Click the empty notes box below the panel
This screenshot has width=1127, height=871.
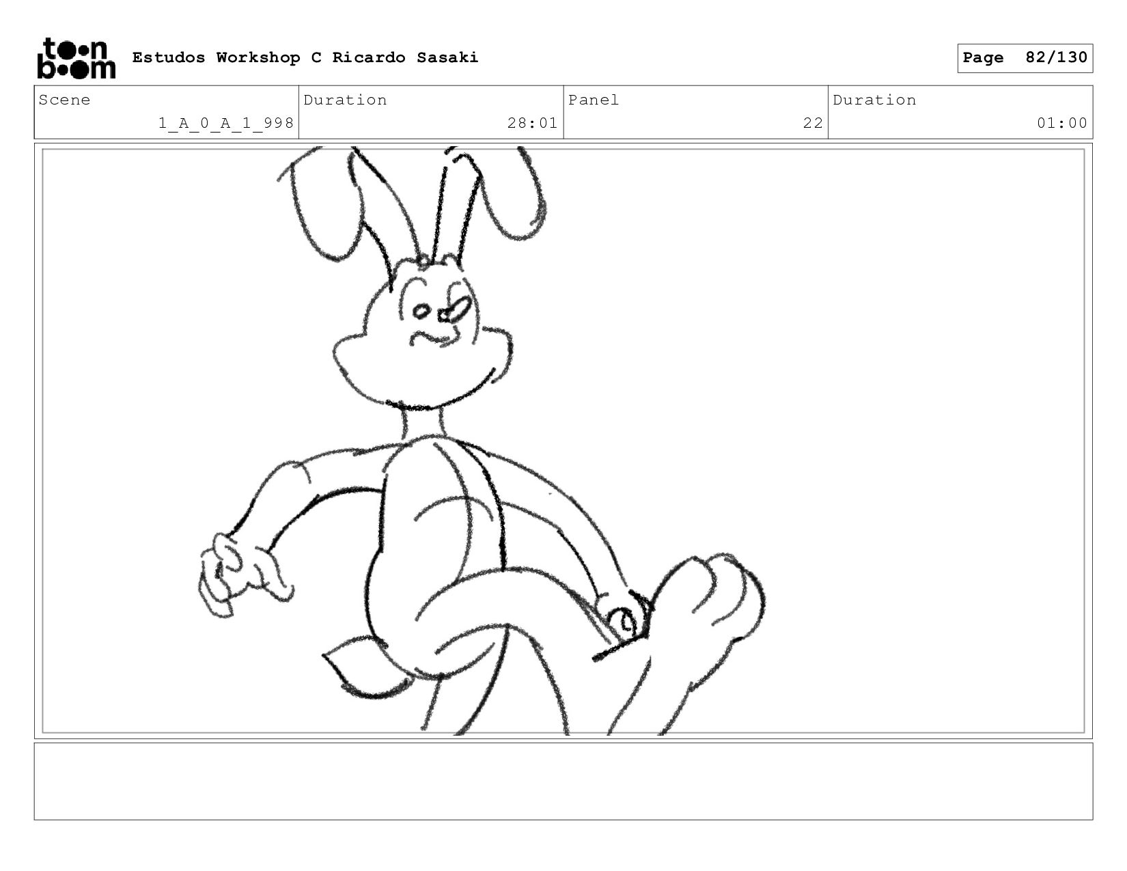563,782
